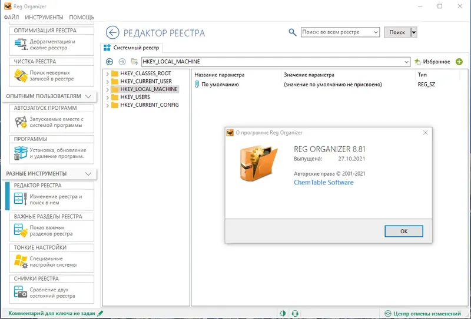Follow the ChemTable Software link
471x319 pixels.
tap(323, 183)
